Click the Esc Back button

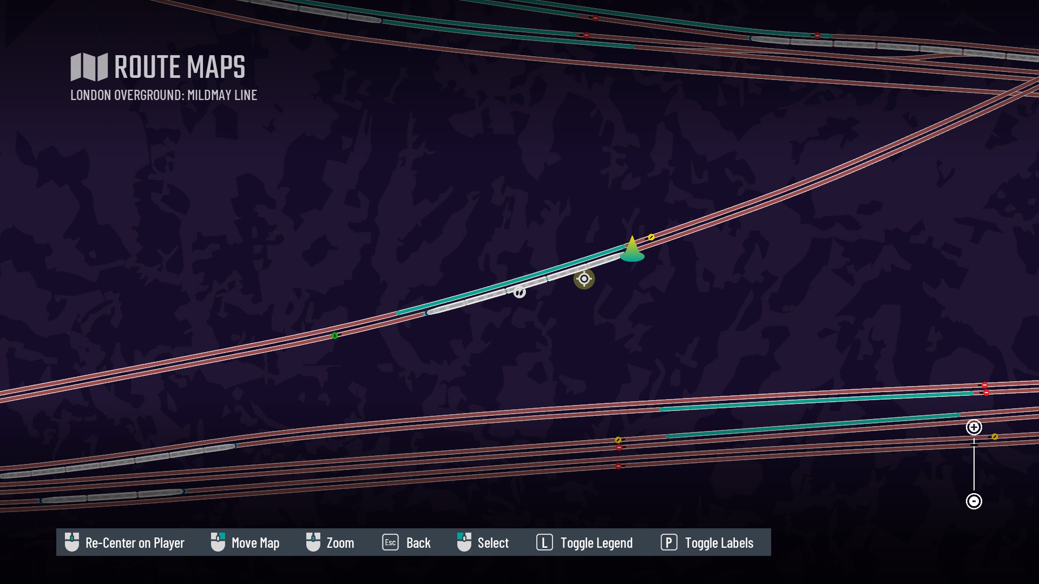406,542
